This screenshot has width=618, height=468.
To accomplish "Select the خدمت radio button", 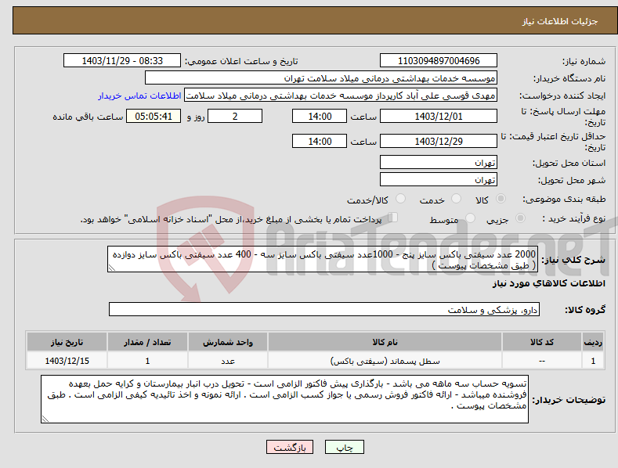I will [456, 199].
